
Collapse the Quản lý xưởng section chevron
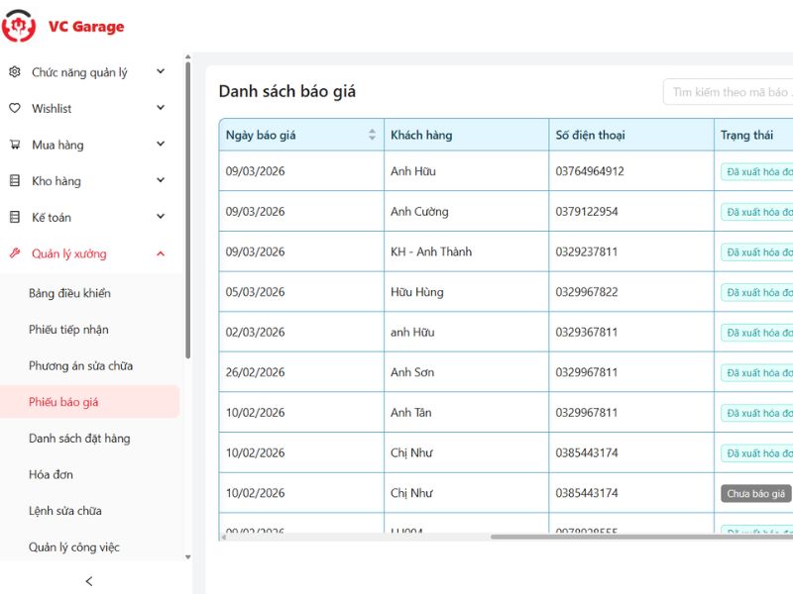161,253
